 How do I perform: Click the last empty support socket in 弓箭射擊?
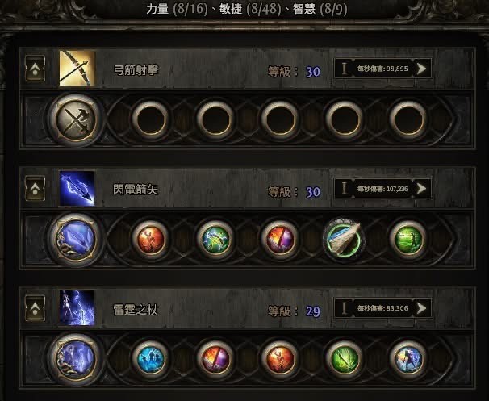tap(408, 119)
